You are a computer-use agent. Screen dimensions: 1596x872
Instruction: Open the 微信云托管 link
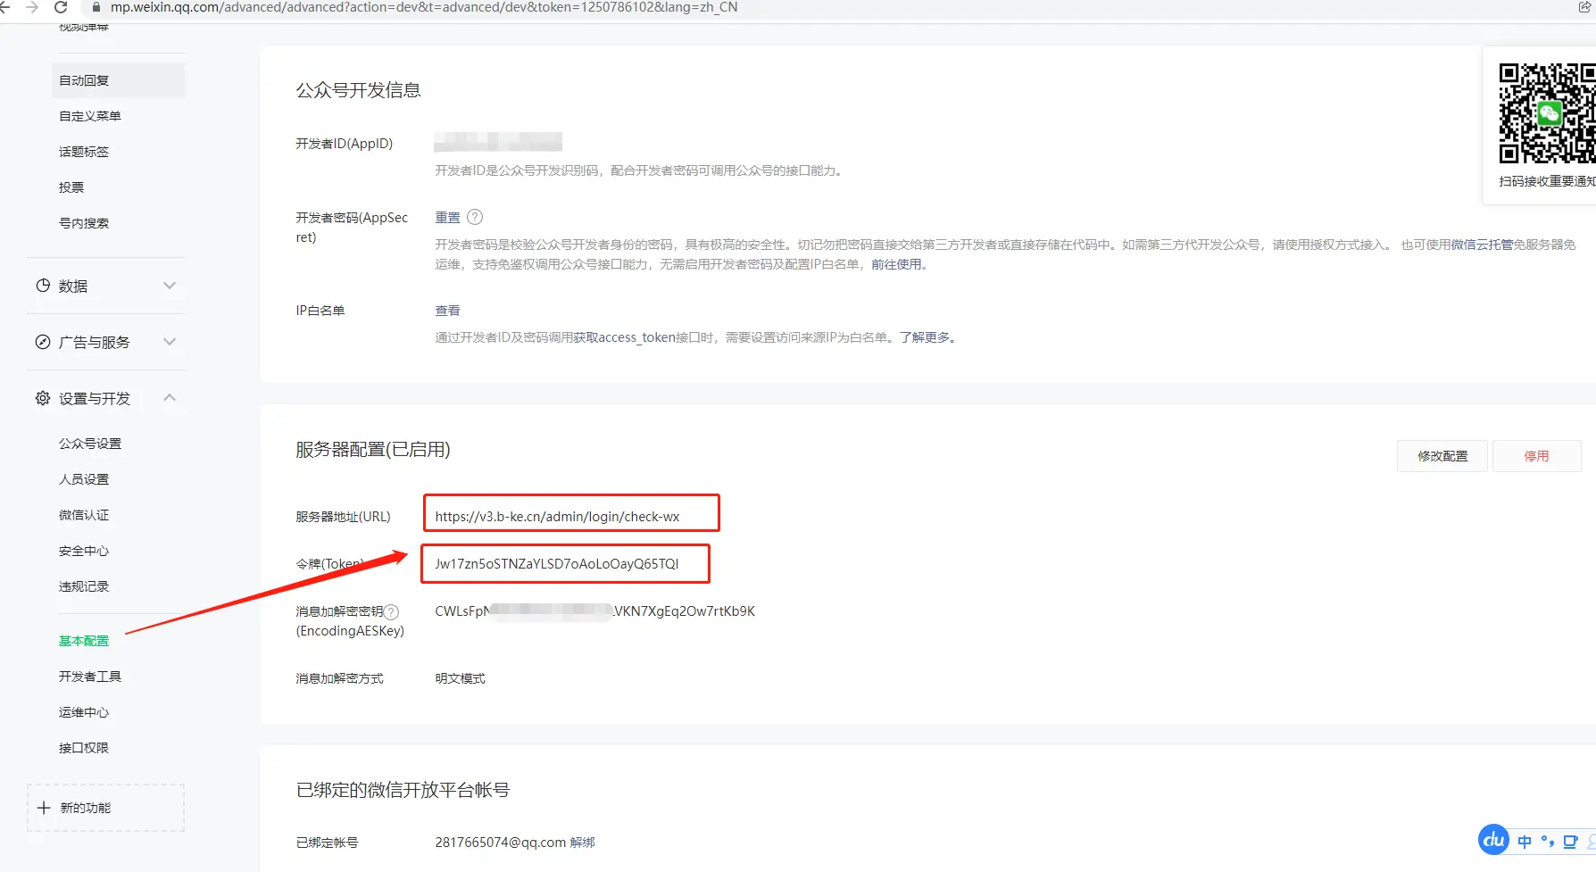pyautogui.click(x=1482, y=245)
